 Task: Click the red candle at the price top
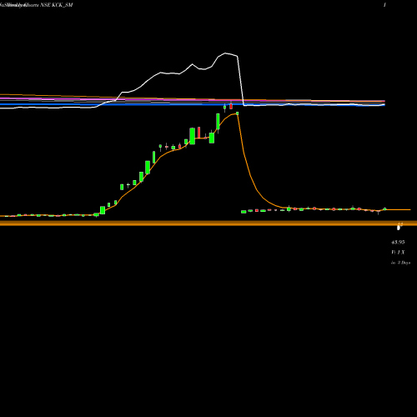pyautogui.click(x=231, y=106)
